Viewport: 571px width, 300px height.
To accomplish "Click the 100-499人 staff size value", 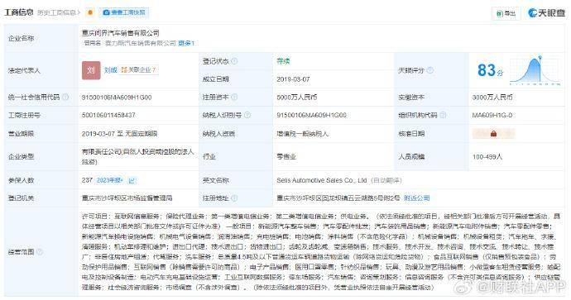I will coord(487,157).
